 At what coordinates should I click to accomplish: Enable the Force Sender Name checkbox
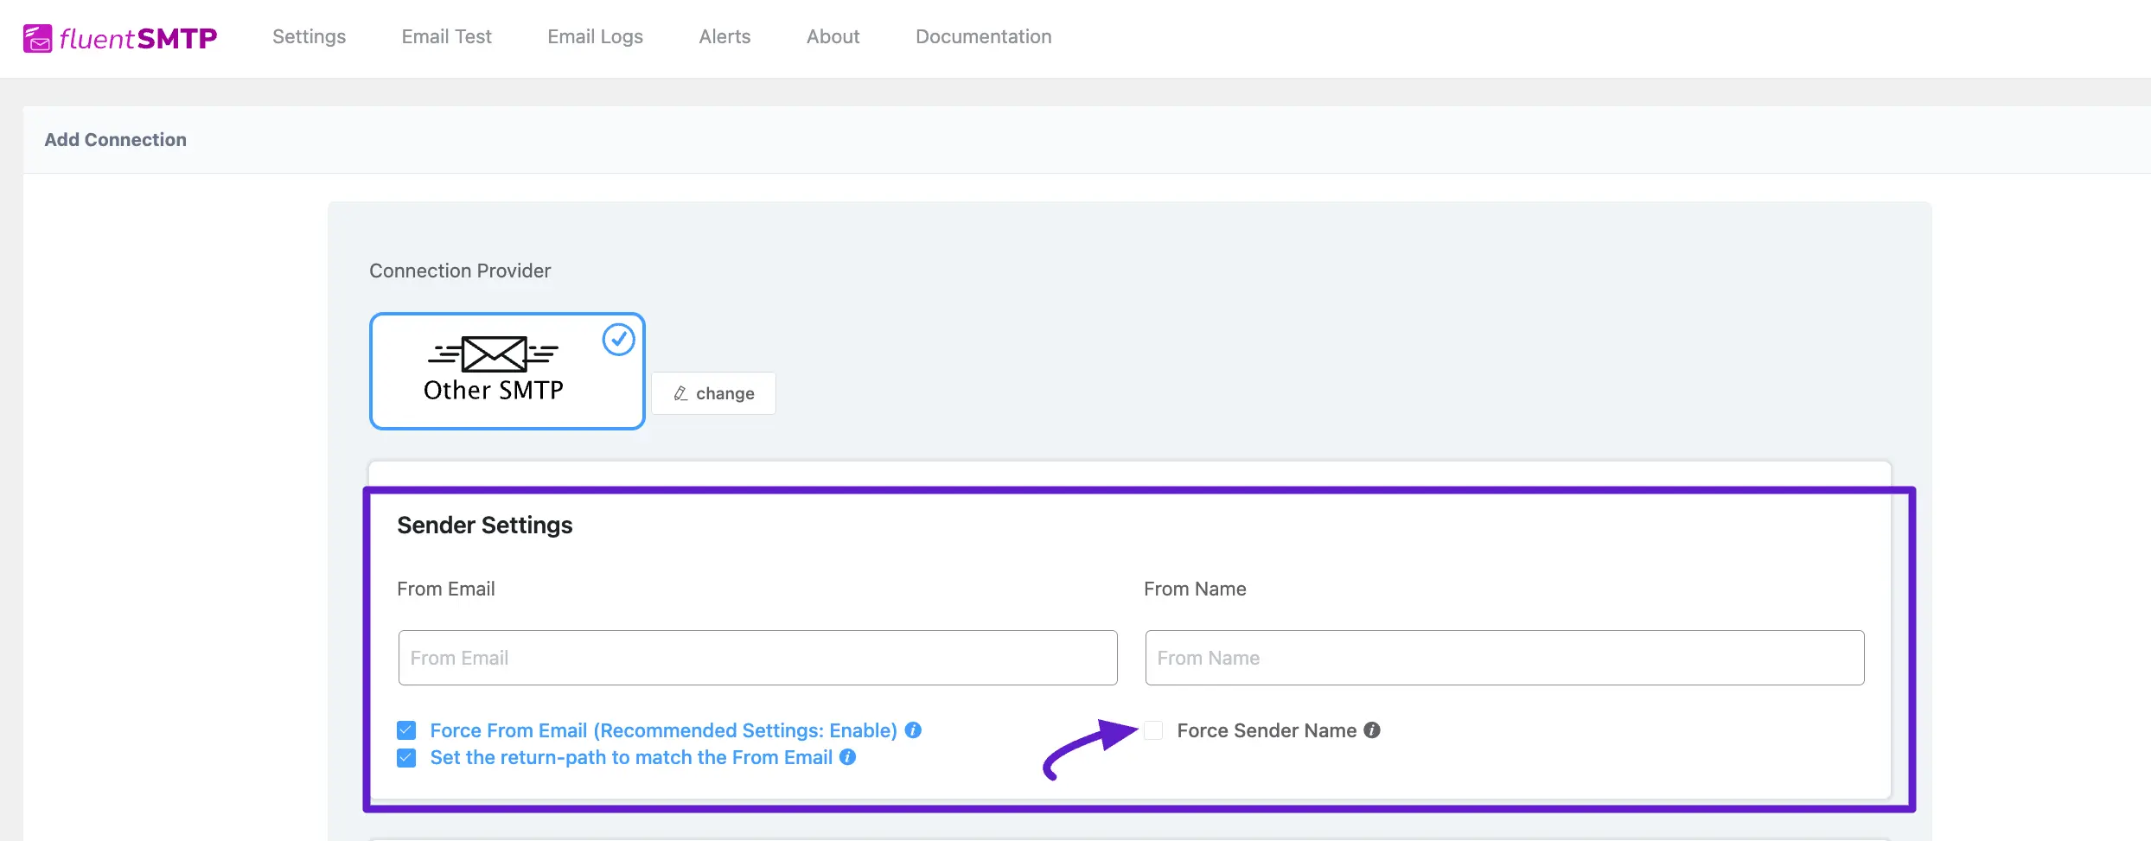coord(1153,730)
